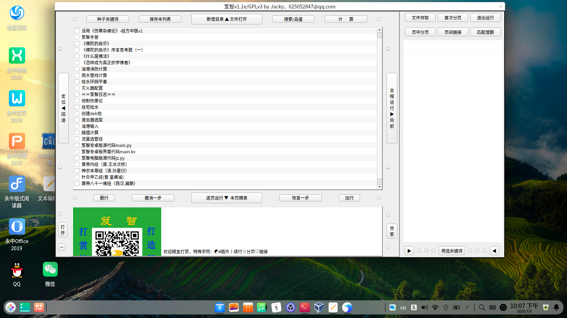The width and height of the screenshot is (567, 318).
Task: Launch 永中表格 2019 from the desktop
Action: [x=17, y=64]
